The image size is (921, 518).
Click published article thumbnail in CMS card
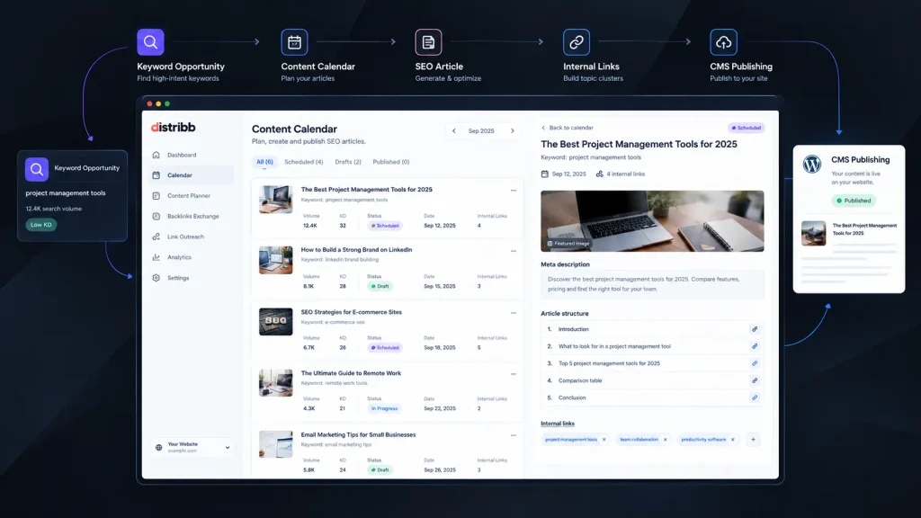click(x=813, y=233)
